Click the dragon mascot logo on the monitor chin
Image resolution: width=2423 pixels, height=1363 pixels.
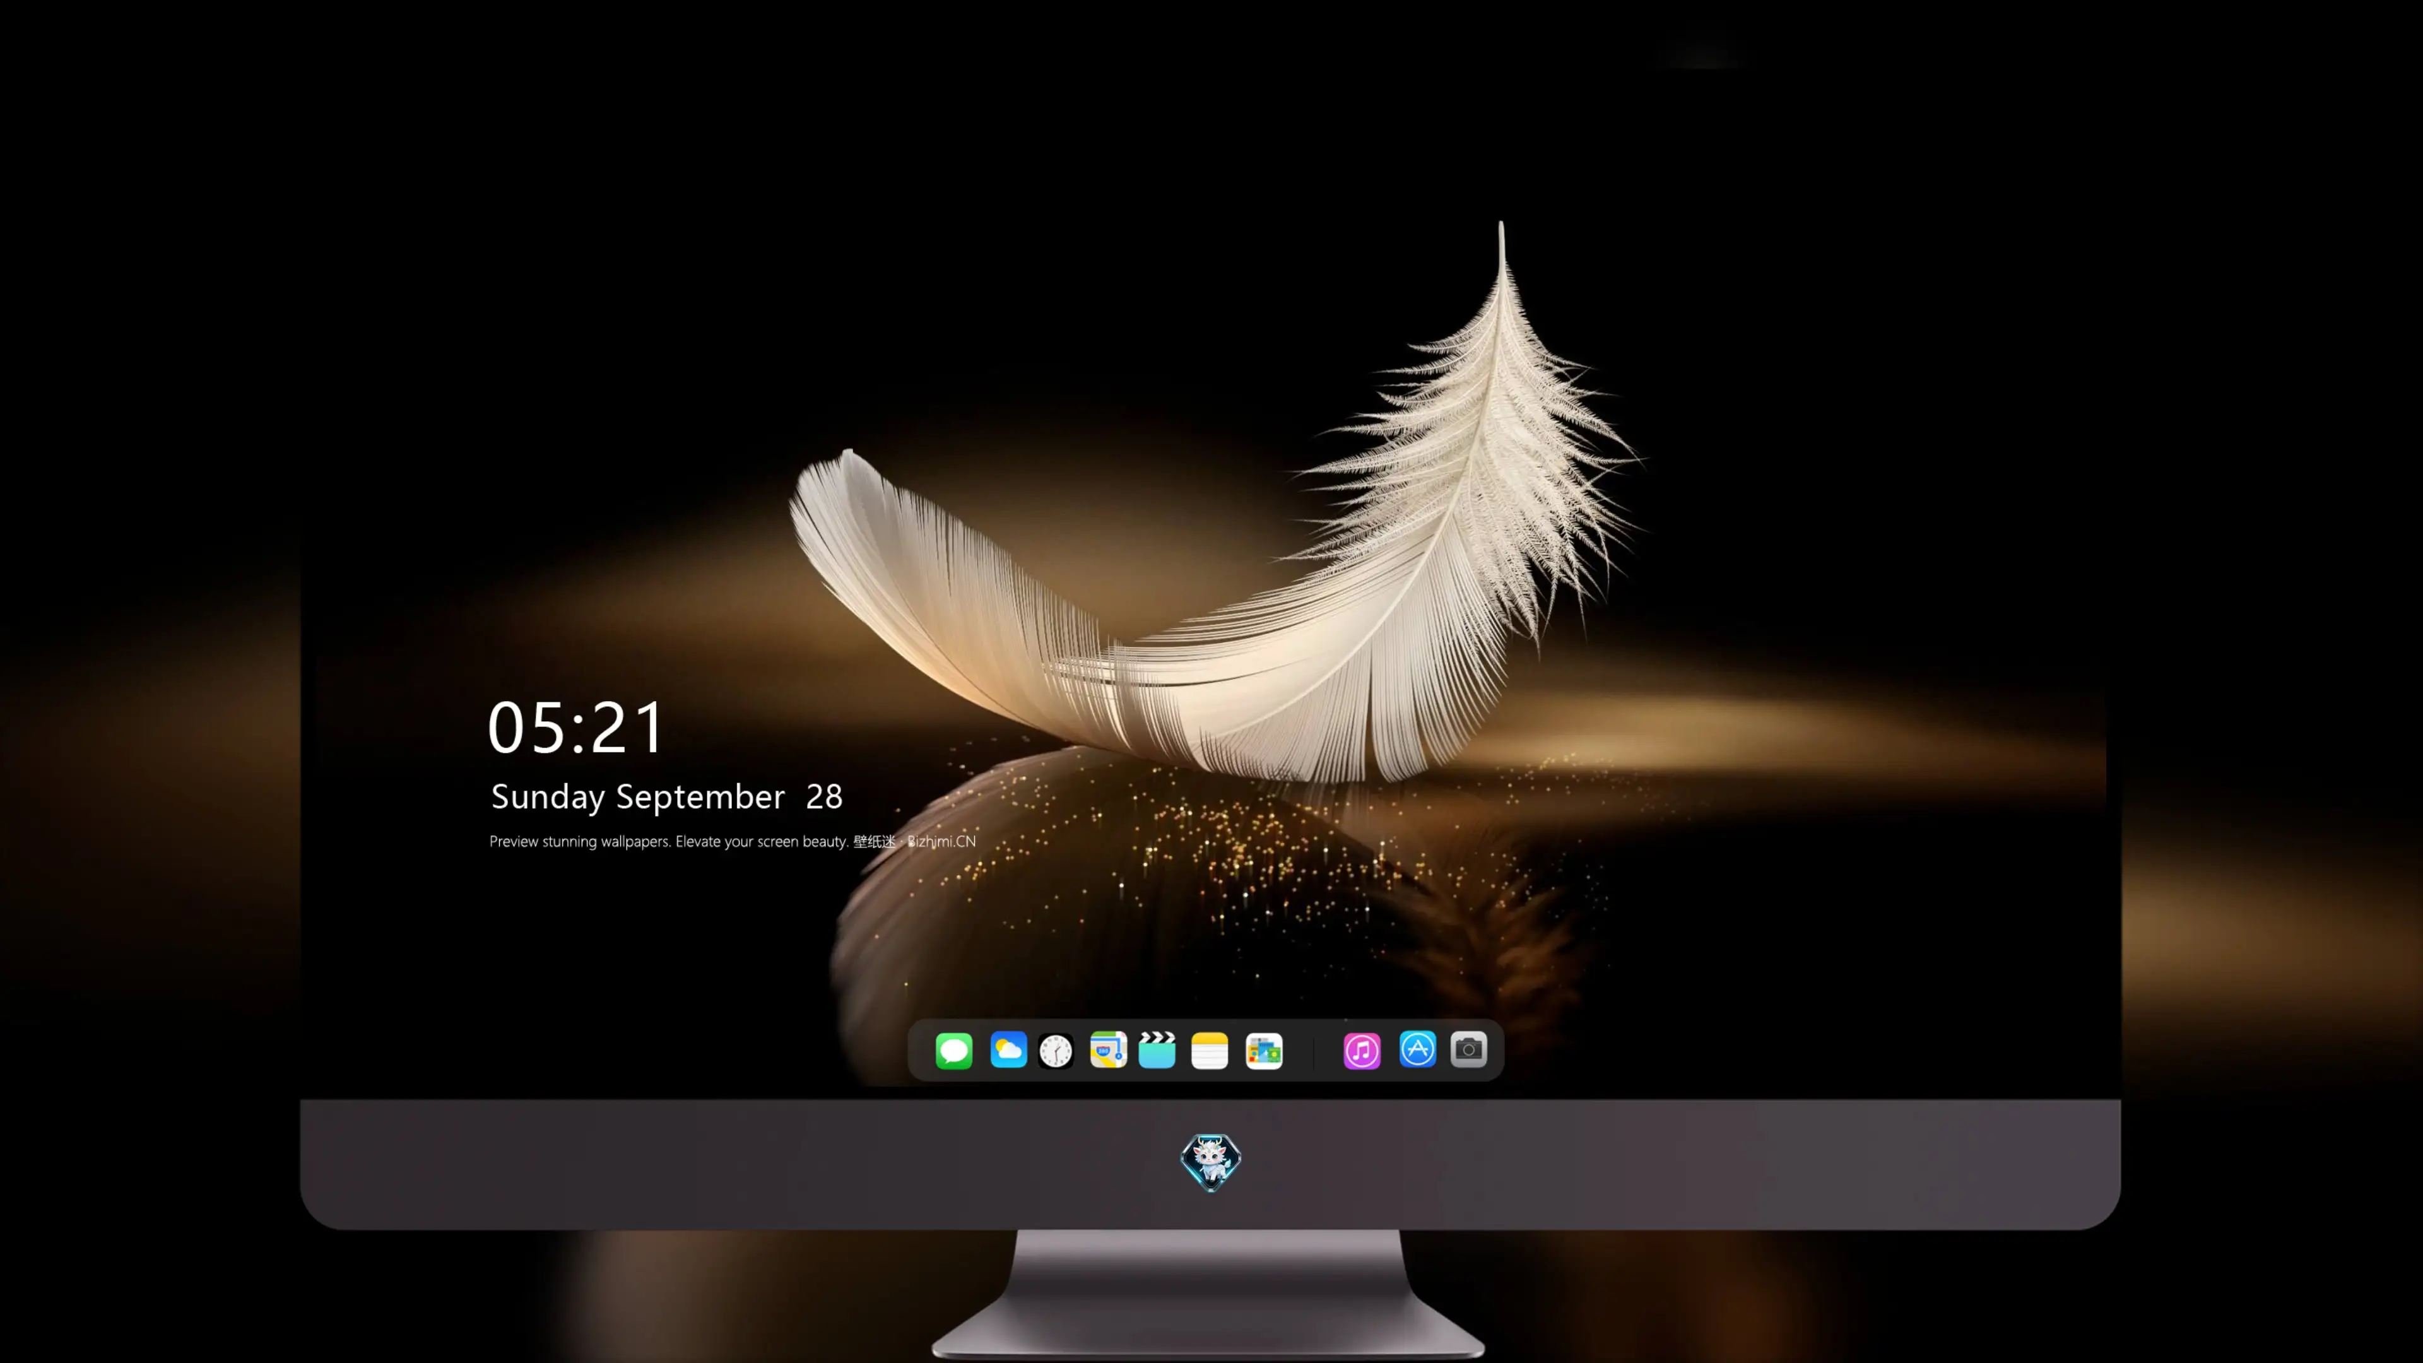[1211, 1162]
